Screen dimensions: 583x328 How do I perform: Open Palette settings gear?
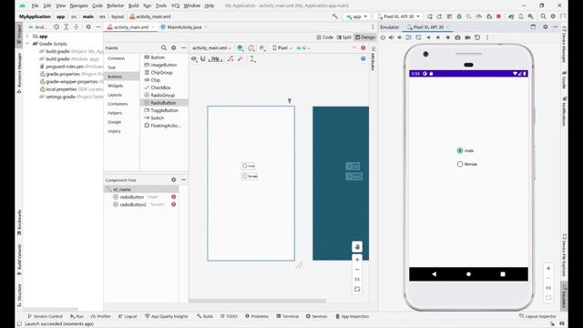pos(174,47)
